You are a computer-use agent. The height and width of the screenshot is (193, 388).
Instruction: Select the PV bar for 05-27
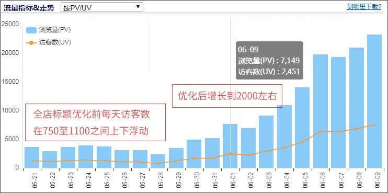(140, 159)
